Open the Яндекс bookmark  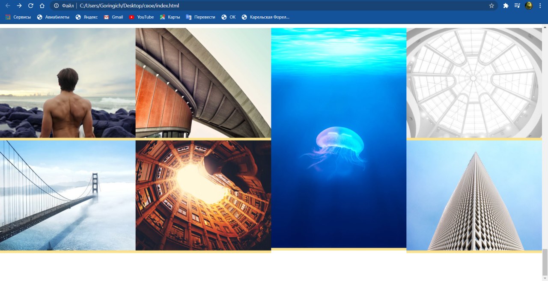86,17
